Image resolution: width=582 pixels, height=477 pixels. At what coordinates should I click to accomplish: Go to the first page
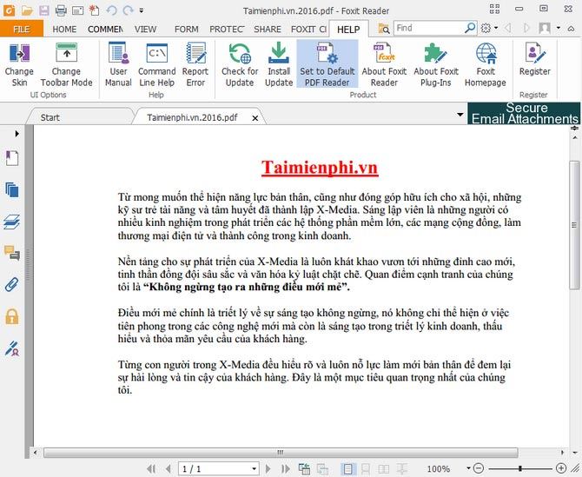[151, 469]
